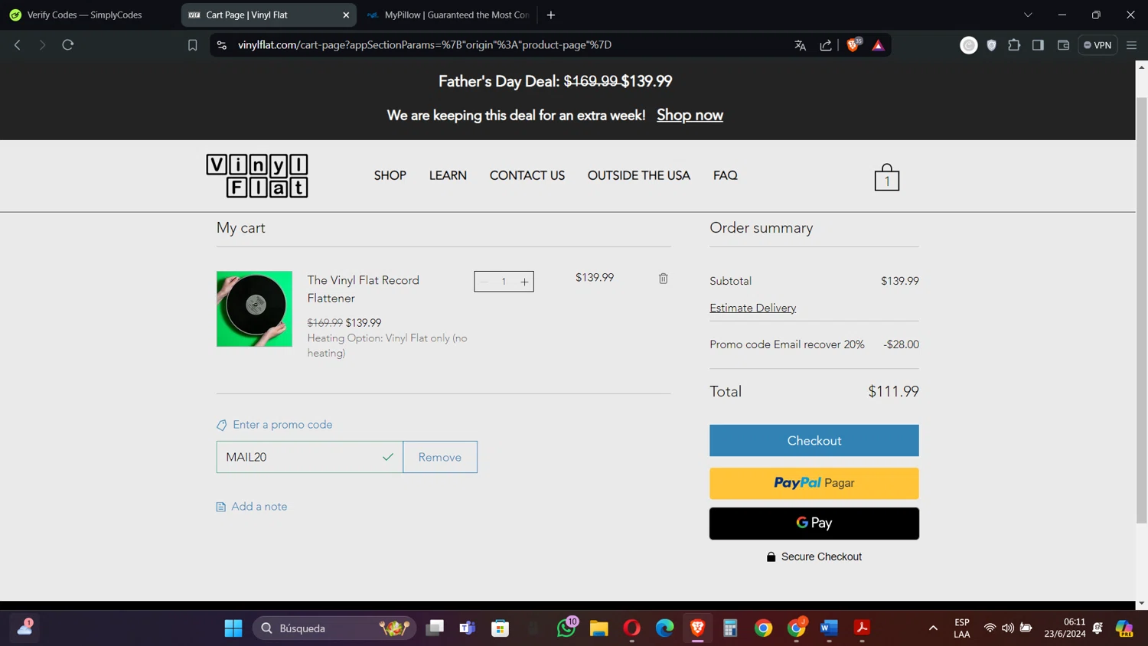Click the ESP LAA language indicator
Viewport: 1148px width, 646px height.
(962, 628)
